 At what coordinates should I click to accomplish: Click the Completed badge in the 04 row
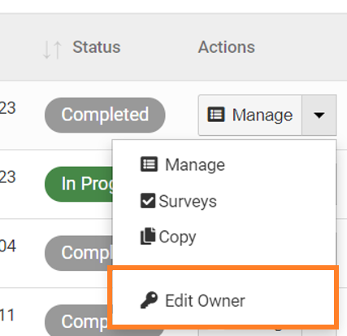(79, 253)
